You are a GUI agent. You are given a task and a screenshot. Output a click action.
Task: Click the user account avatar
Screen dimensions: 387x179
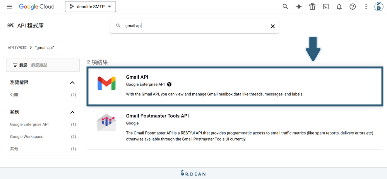point(378,7)
